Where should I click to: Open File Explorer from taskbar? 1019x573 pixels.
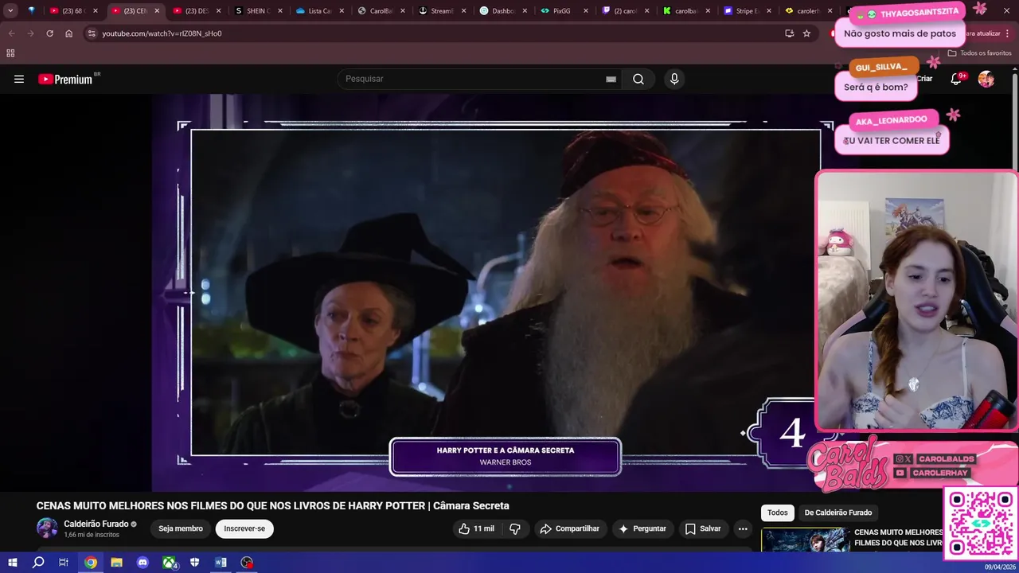point(117,563)
